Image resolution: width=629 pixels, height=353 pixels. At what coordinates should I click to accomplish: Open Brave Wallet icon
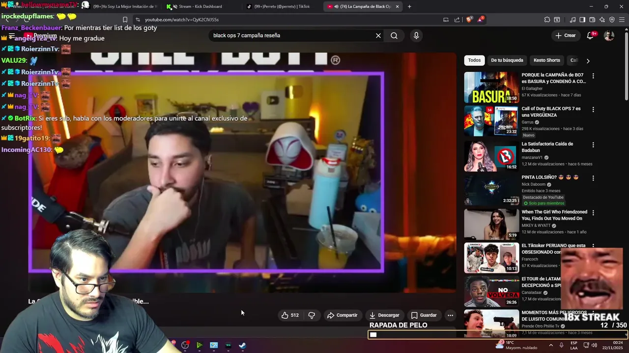click(592, 20)
